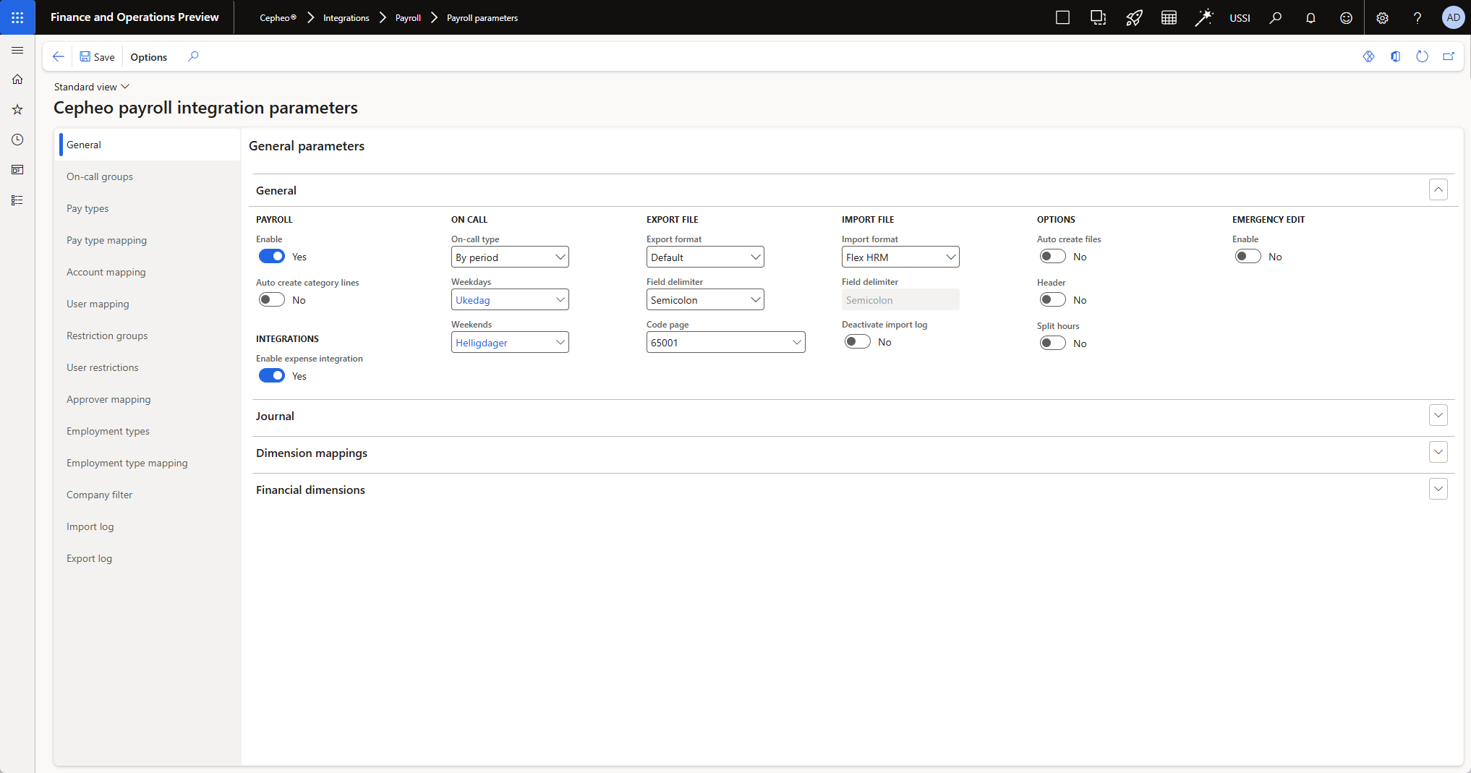The image size is (1471, 773).
Task: Open Favorites star in left rail
Action: click(x=17, y=110)
